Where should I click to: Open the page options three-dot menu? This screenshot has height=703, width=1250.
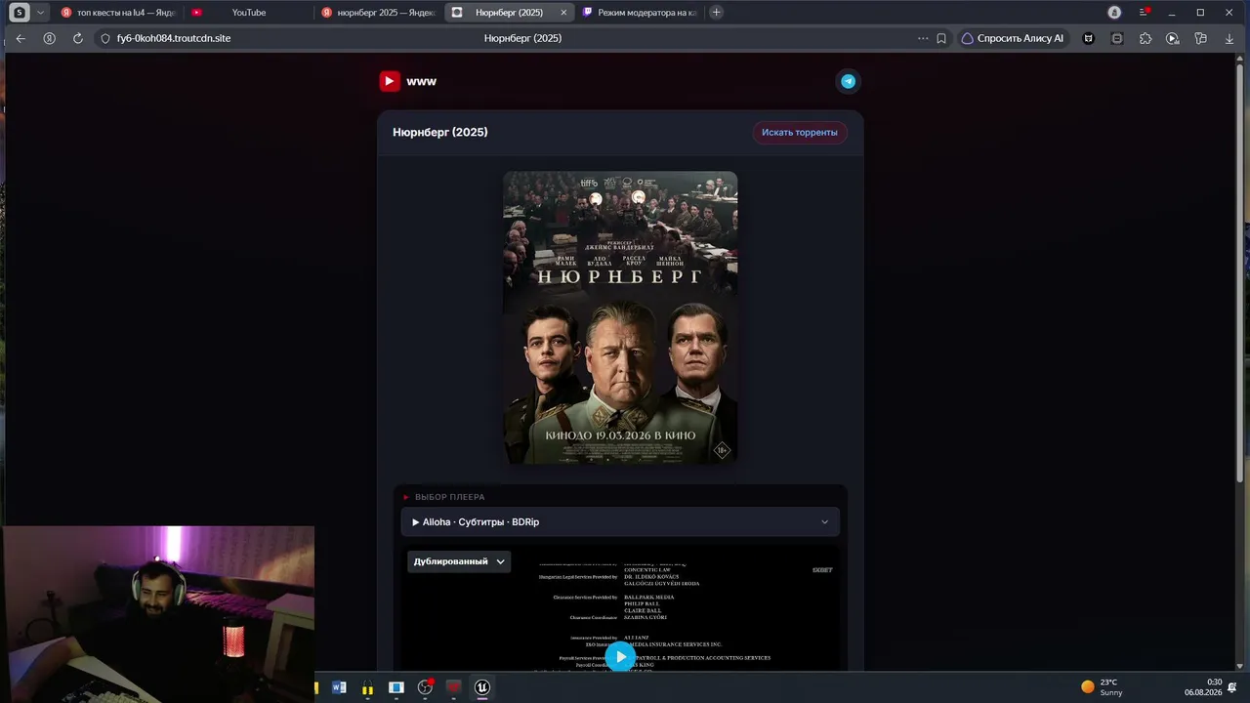(923, 38)
